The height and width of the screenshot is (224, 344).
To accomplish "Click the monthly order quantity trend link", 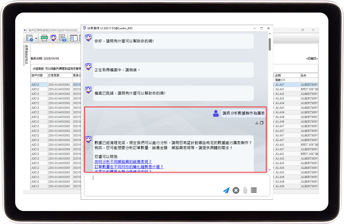I will pos(129,167).
